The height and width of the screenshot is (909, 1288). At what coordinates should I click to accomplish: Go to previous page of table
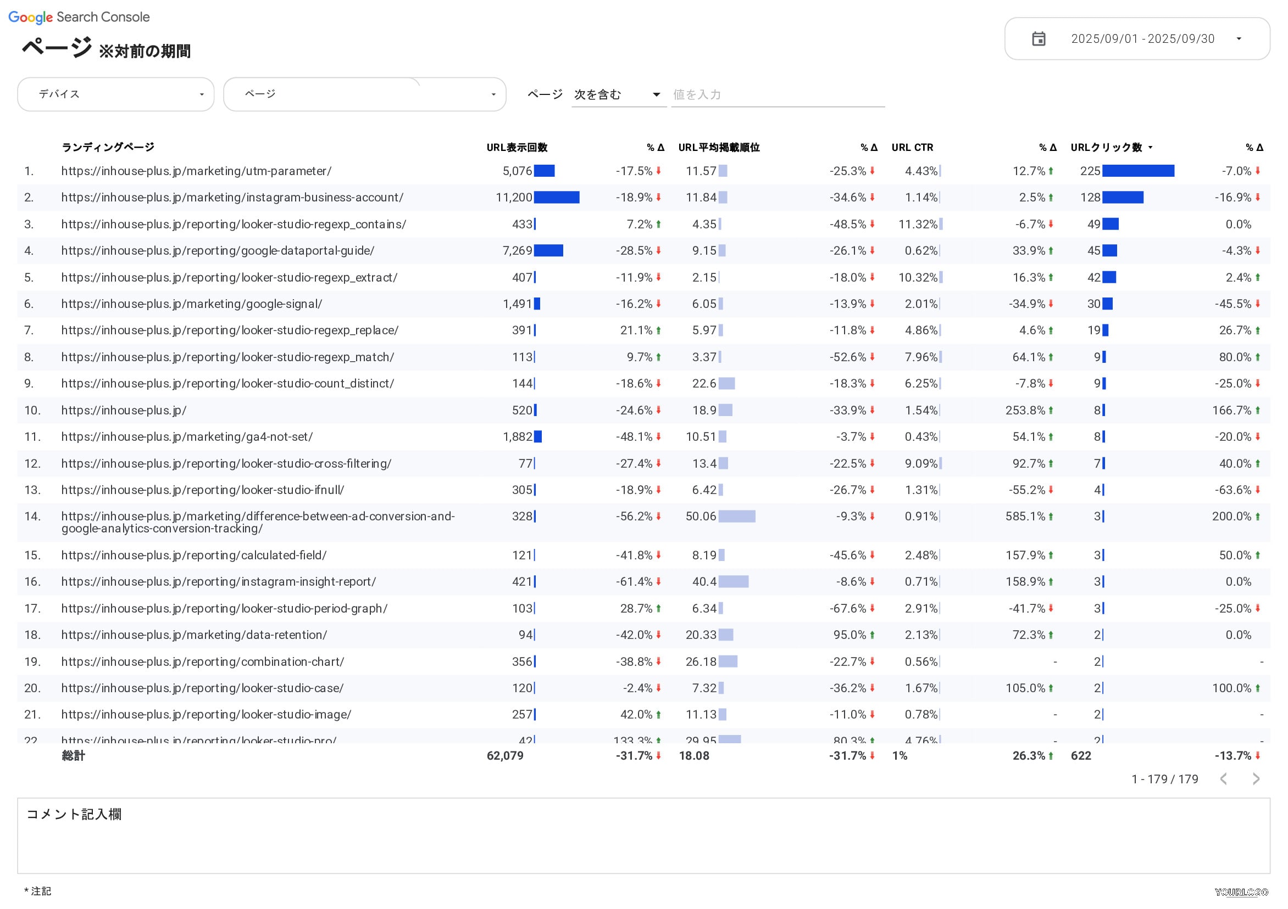pyautogui.click(x=1224, y=779)
